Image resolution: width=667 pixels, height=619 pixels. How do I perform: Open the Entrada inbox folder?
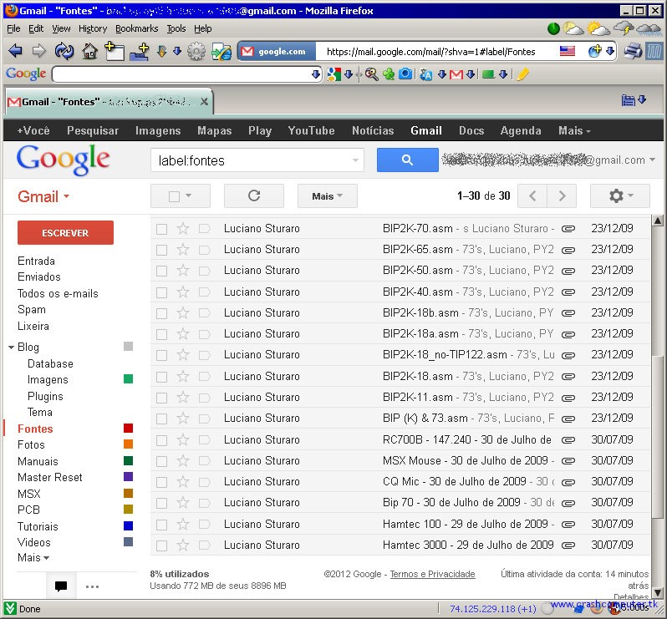click(36, 261)
